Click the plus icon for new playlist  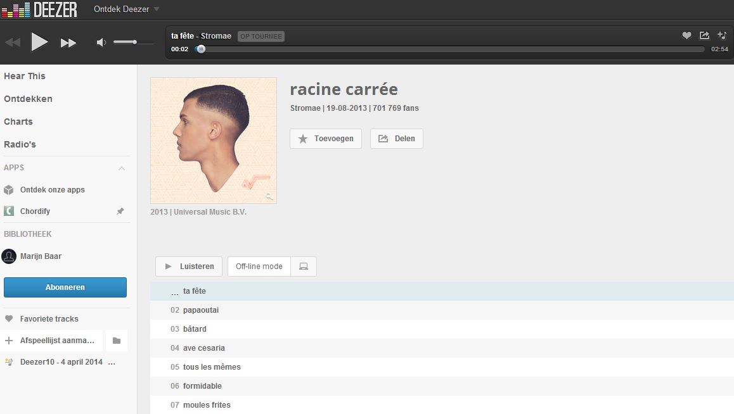click(x=8, y=341)
